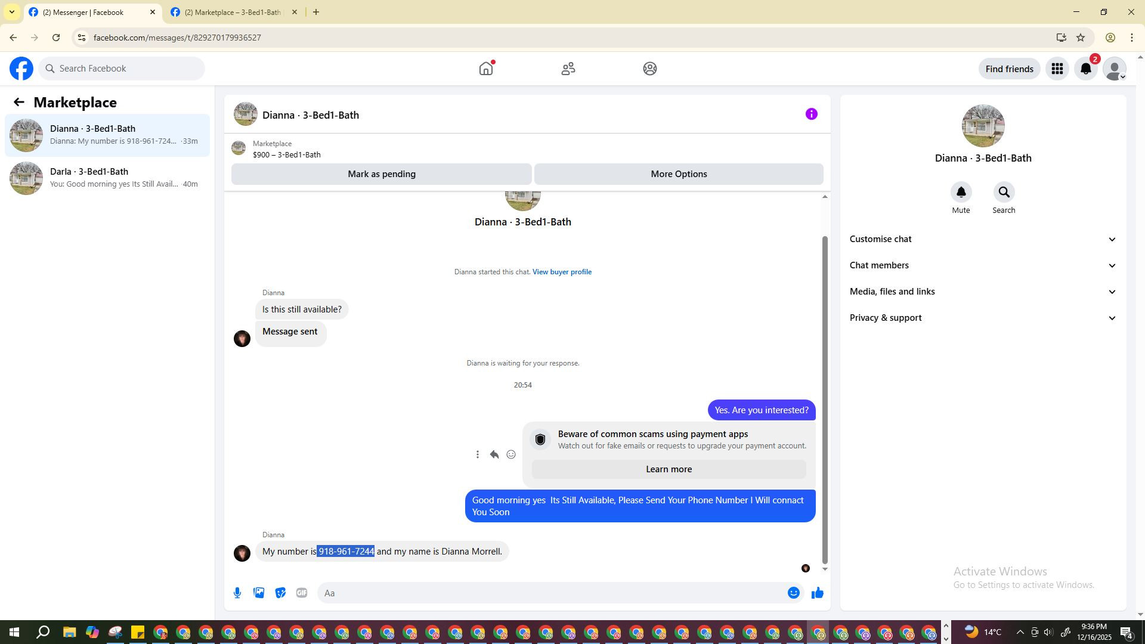
Task: Open the Darla · 3-Bed1-Bath conversation
Action: point(107,178)
